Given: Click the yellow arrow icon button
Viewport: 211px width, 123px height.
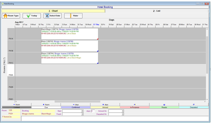Looking at the screenshot, I should pyautogui.click(x=134, y=105).
